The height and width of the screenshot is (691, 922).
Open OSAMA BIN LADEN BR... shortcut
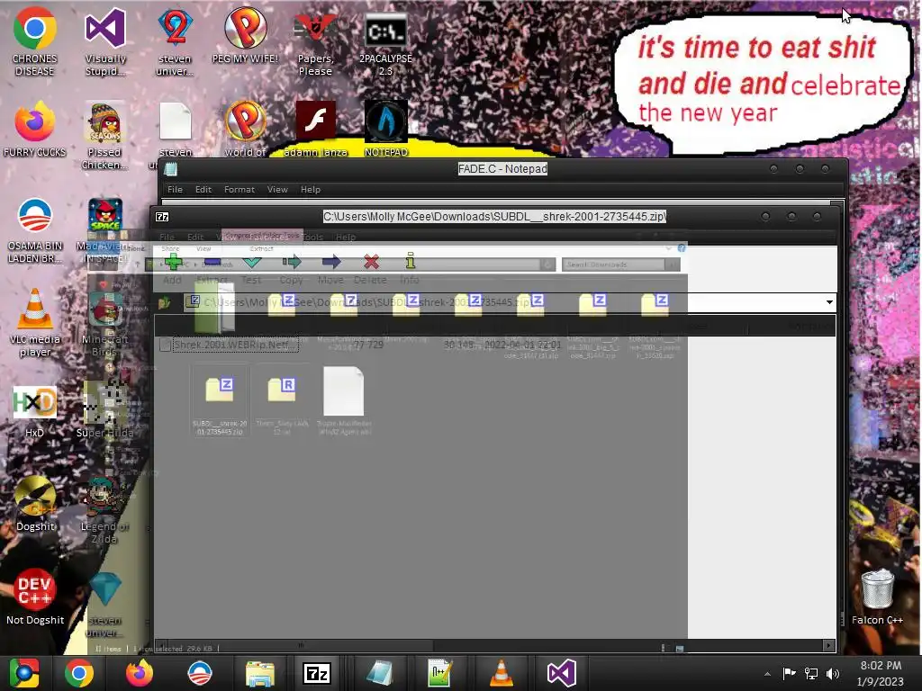click(x=35, y=230)
